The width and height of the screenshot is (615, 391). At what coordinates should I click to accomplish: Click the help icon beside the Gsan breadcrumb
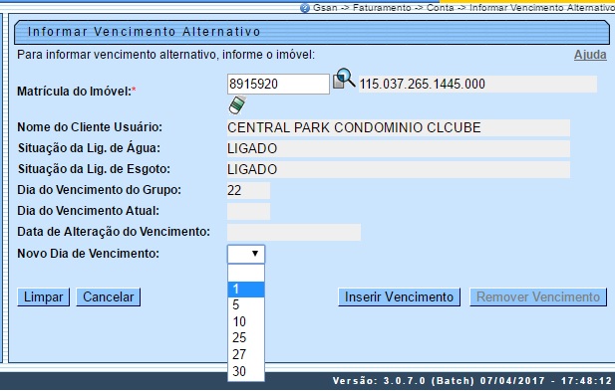(305, 8)
